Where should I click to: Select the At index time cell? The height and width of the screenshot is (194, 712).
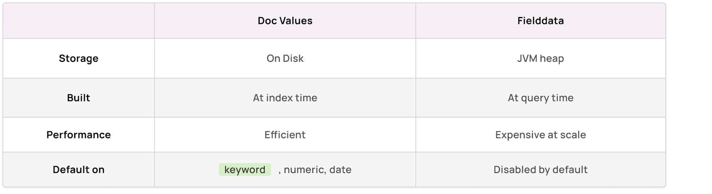coord(285,98)
